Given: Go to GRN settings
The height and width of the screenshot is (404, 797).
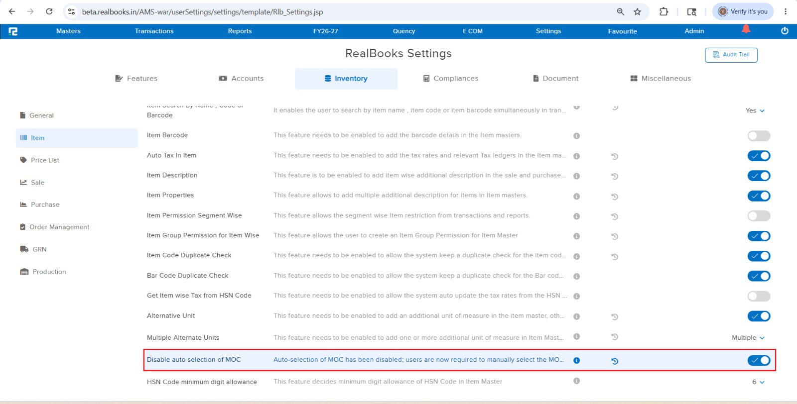Looking at the screenshot, I should tap(33, 249).
